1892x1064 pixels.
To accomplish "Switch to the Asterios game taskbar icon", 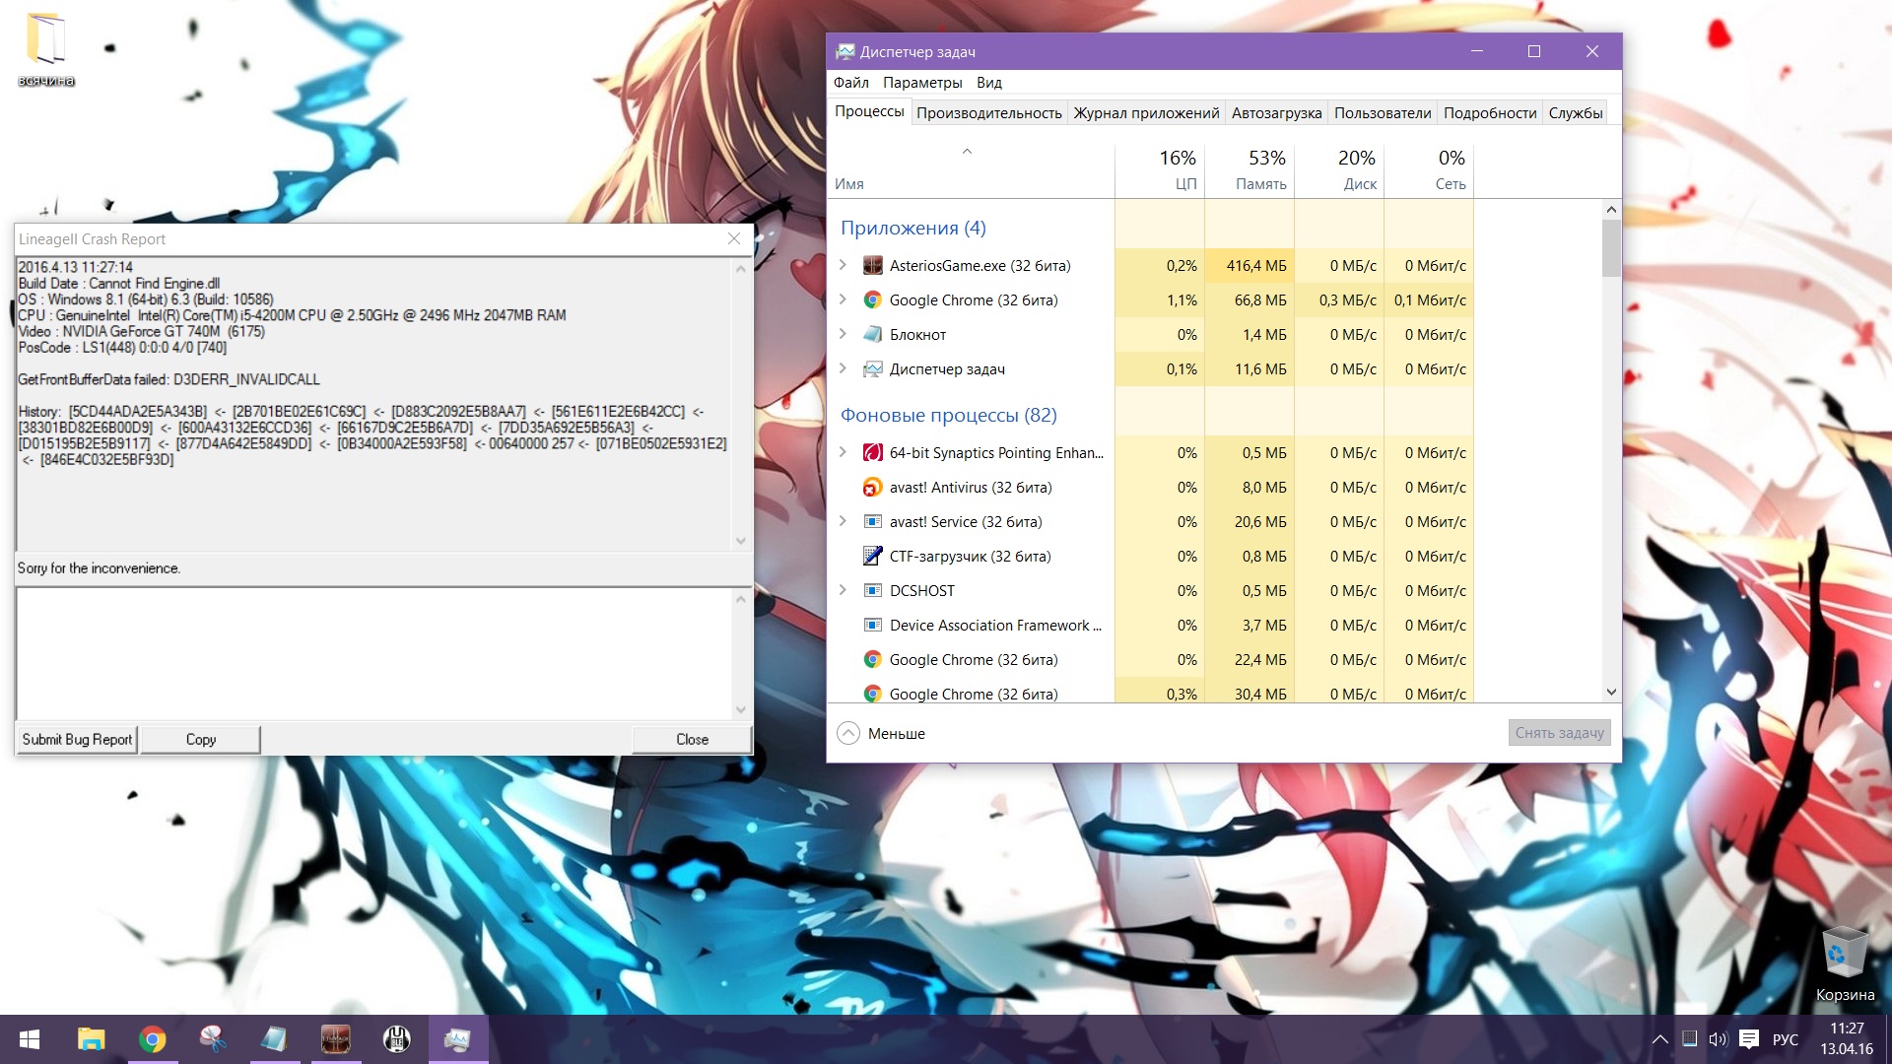I will (x=335, y=1039).
